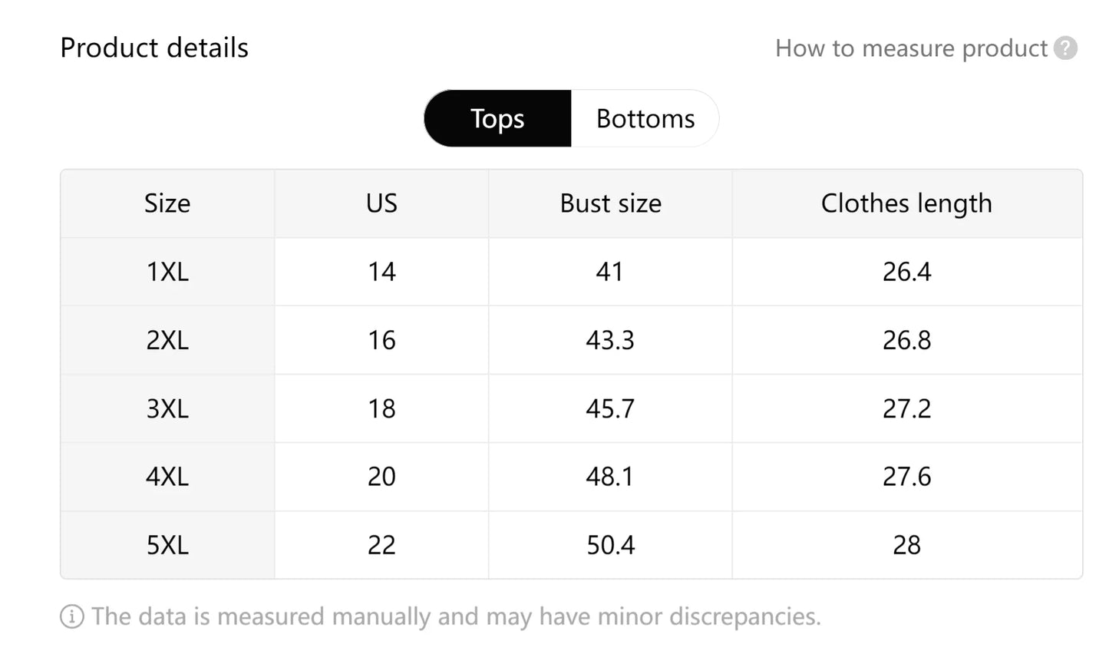Select the Clothes length column header
The image size is (1109, 664).
[906, 203]
